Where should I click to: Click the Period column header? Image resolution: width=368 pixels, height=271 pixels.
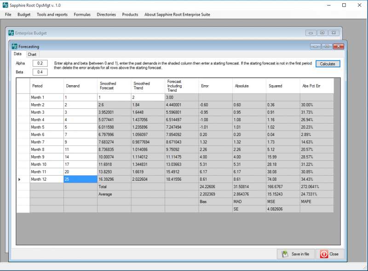pyautogui.click(x=47, y=86)
